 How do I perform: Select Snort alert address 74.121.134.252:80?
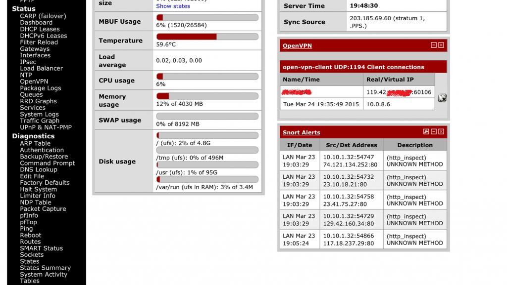click(x=350, y=164)
